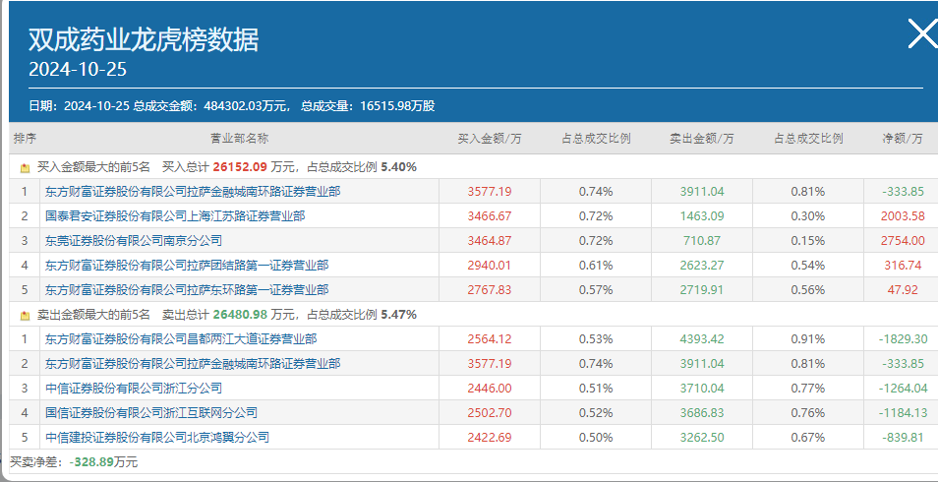
Task: Click the 卖出金额/万 column header
Action: [x=701, y=139]
